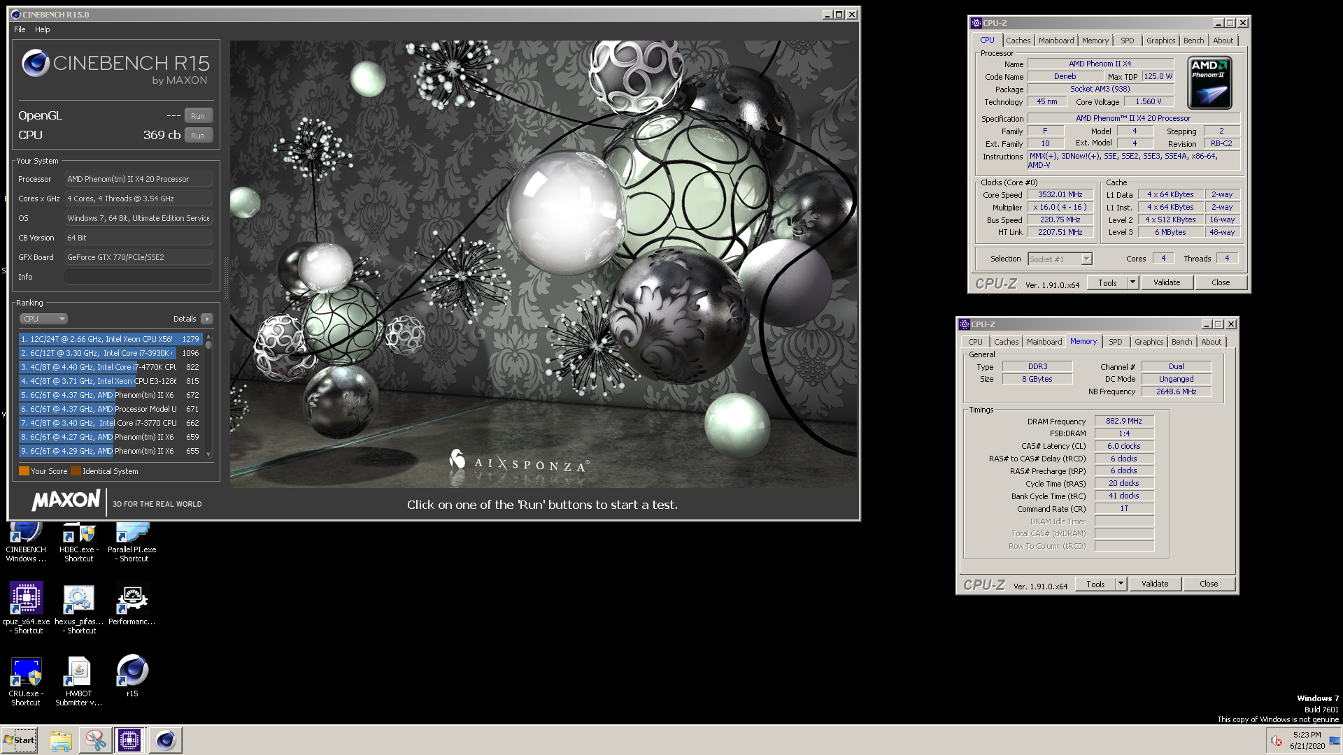1343x755 pixels.
Task: Click the show desktop tray icon
Action: [1335, 740]
